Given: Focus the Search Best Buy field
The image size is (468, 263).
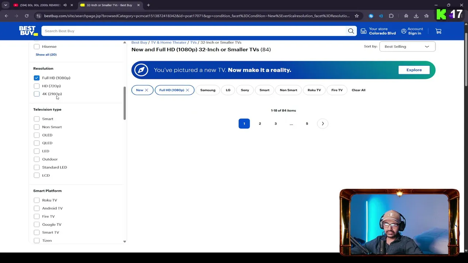Looking at the screenshot, I should point(194,31).
